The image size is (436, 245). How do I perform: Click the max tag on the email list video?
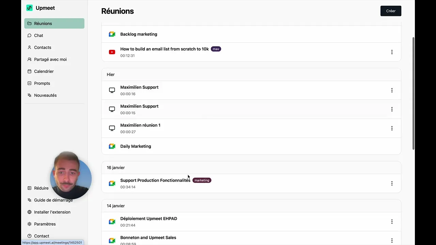tap(216, 49)
